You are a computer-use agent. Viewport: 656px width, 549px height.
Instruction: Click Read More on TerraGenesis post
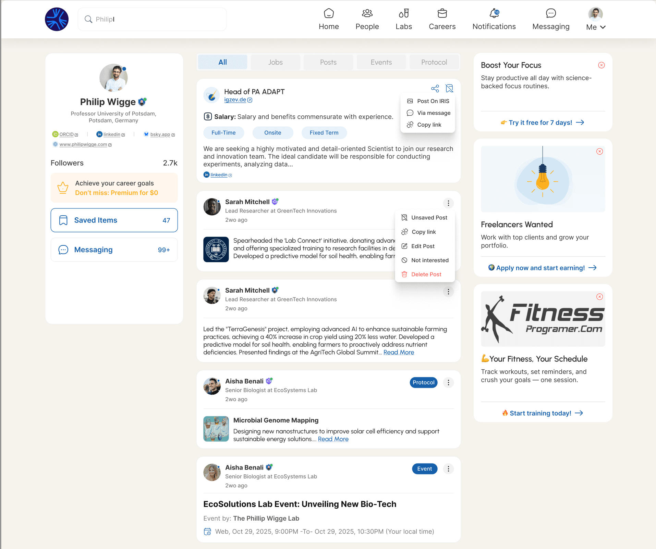pyautogui.click(x=399, y=353)
